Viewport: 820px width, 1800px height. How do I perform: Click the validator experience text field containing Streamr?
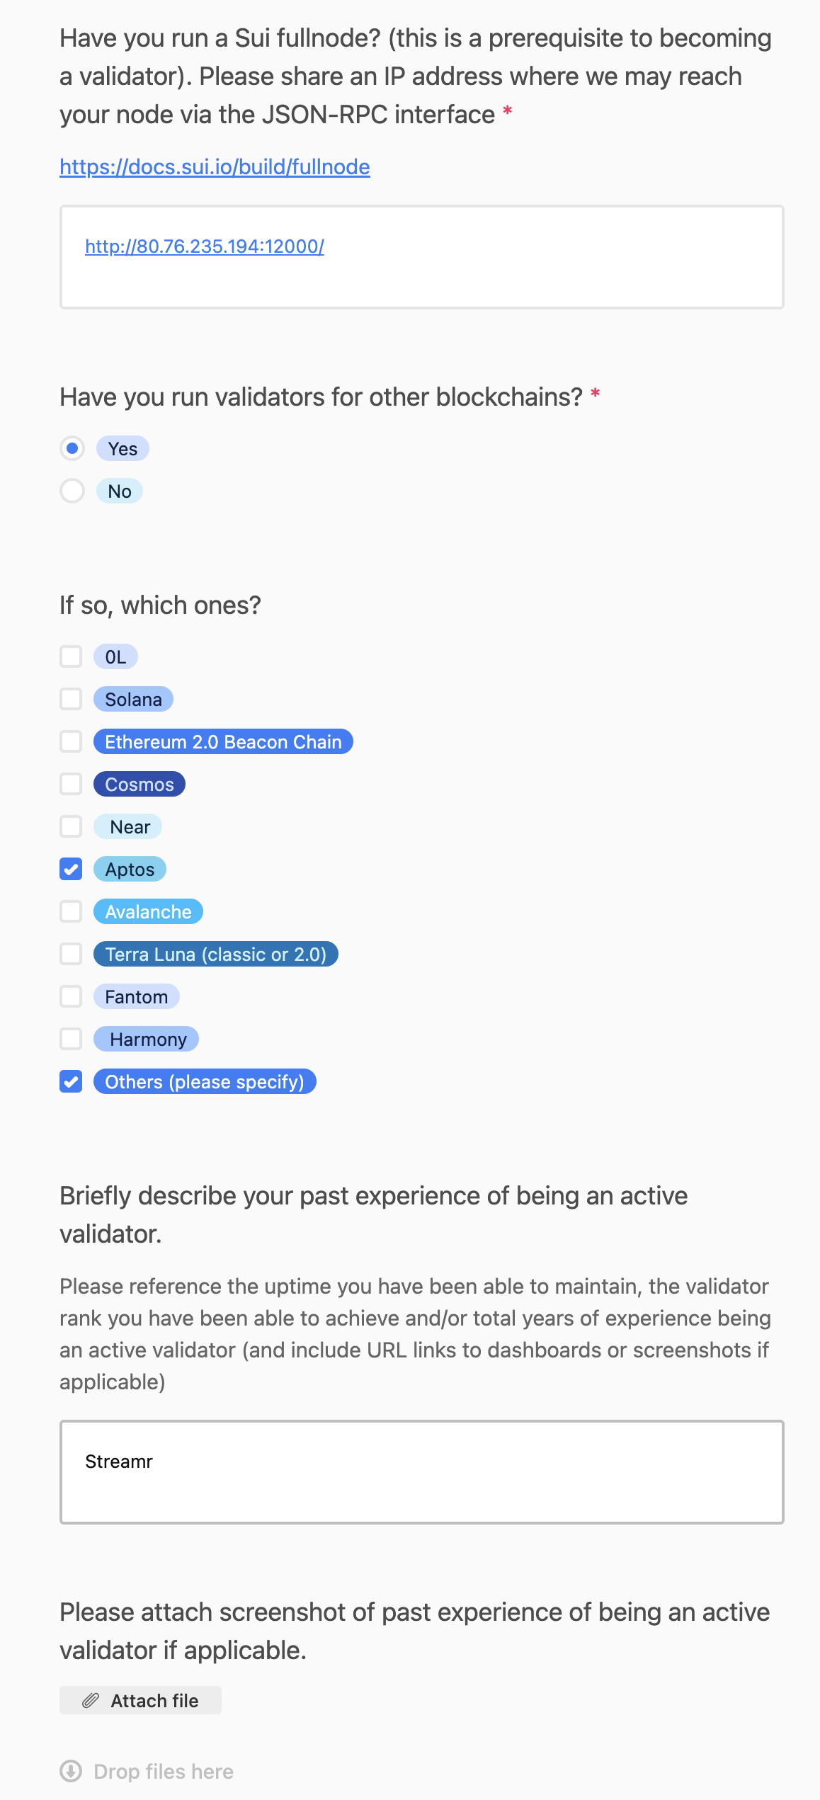point(421,1471)
